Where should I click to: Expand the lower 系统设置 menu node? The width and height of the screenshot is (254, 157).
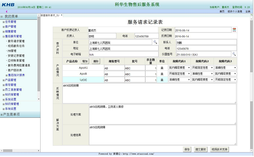[x=3, y=109]
